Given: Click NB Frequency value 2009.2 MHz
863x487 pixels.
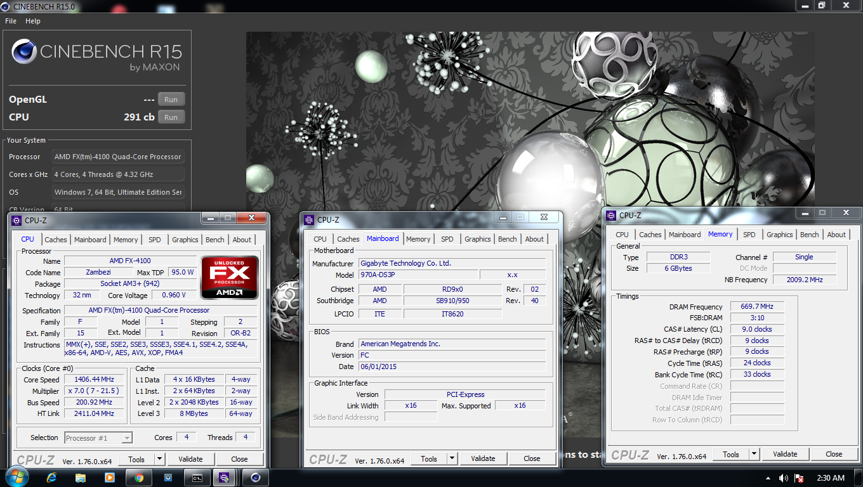Looking at the screenshot, I should [x=804, y=280].
